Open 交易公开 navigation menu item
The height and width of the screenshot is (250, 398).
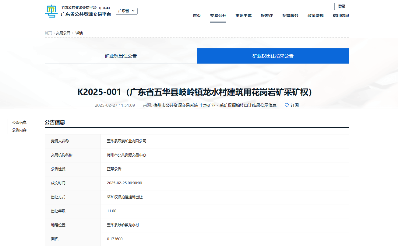pyautogui.click(x=218, y=16)
